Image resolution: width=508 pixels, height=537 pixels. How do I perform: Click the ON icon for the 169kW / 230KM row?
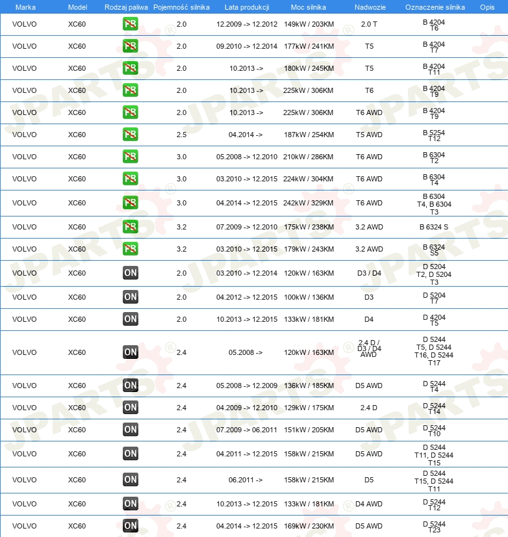click(130, 526)
